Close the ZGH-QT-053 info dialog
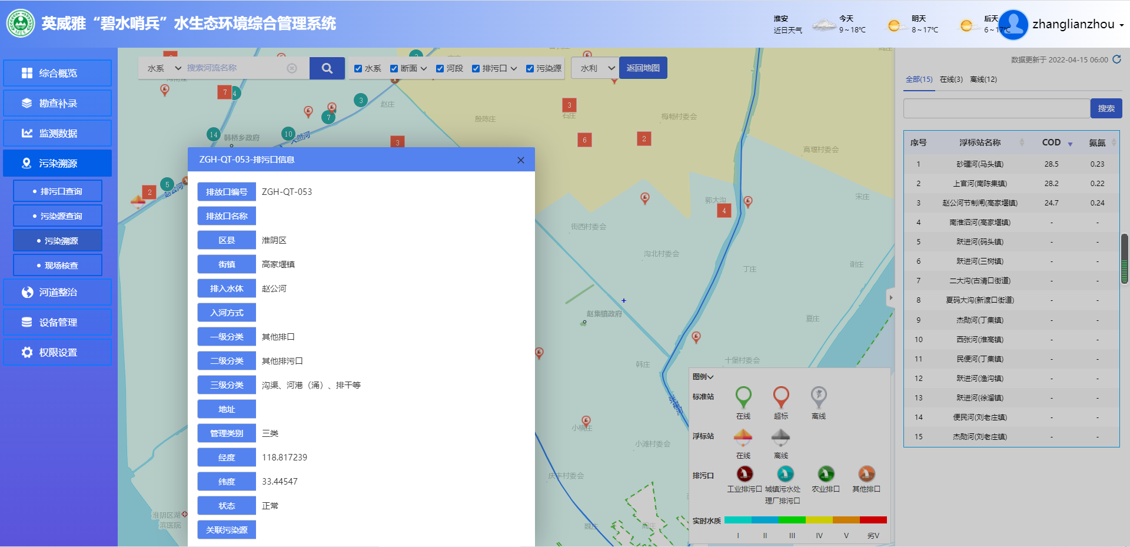Viewport: 1130px width, 547px height. click(x=520, y=160)
